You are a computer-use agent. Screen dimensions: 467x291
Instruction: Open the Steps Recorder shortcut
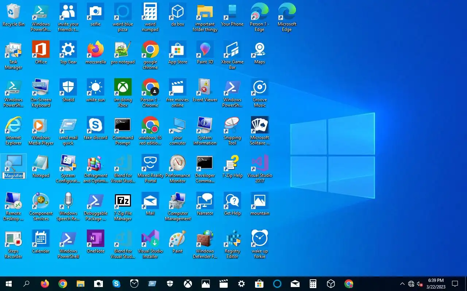tap(13, 244)
